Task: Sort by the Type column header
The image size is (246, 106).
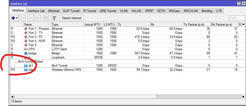Action: pyautogui.click(x=67, y=24)
